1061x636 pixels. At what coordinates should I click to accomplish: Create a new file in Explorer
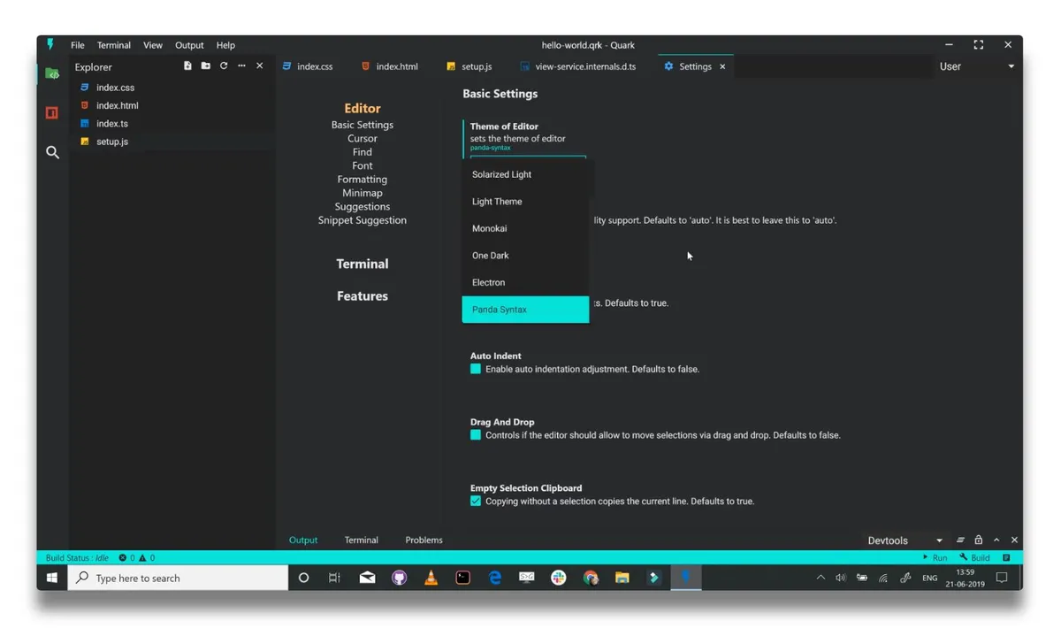[x=187, y=65]
